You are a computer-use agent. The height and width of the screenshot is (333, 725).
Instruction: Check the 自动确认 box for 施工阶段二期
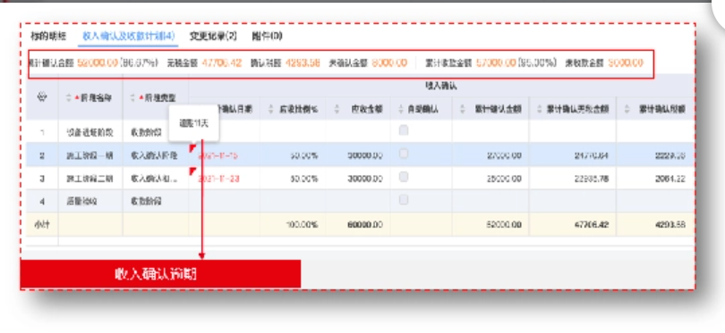[404, 177]
